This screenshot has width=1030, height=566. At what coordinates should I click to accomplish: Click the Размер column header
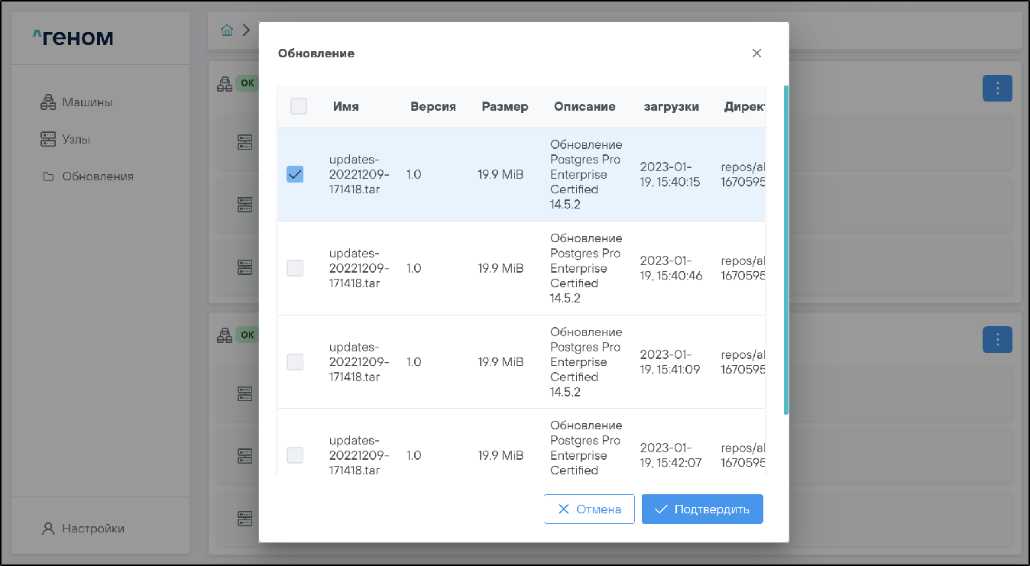pos(504,107)
